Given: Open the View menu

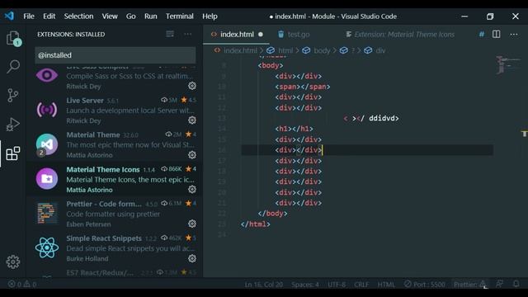Looking at the screenshot, I should 110,16.
